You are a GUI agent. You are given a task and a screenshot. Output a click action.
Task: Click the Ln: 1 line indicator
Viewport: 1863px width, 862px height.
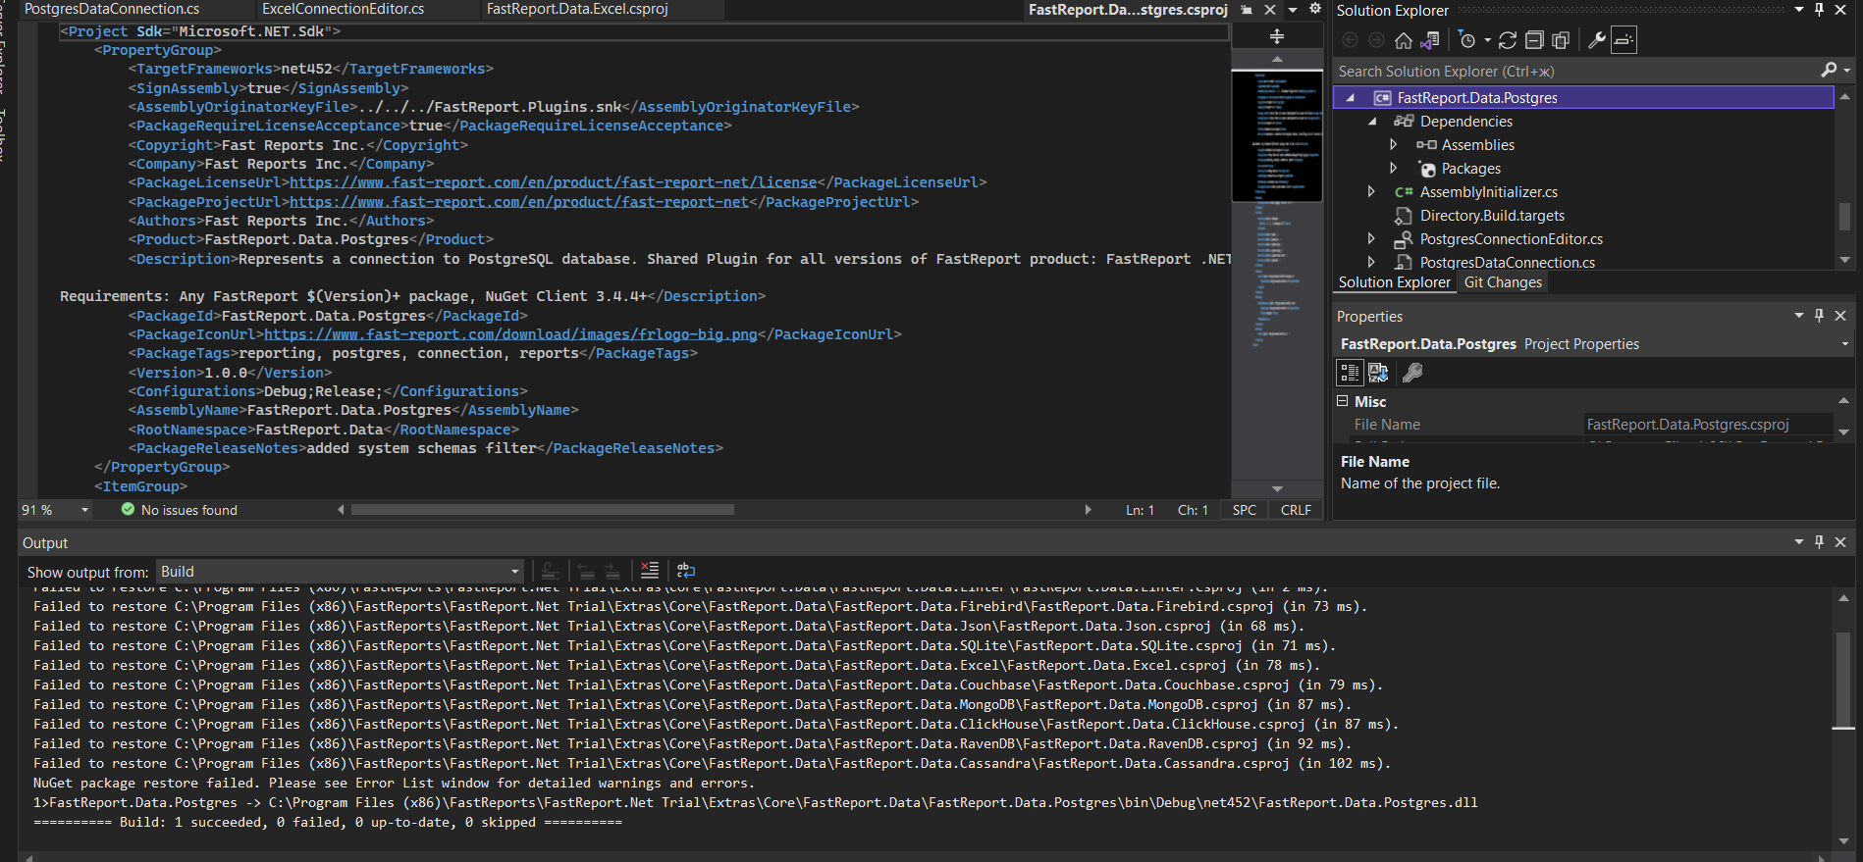(x=1140, y=510)
